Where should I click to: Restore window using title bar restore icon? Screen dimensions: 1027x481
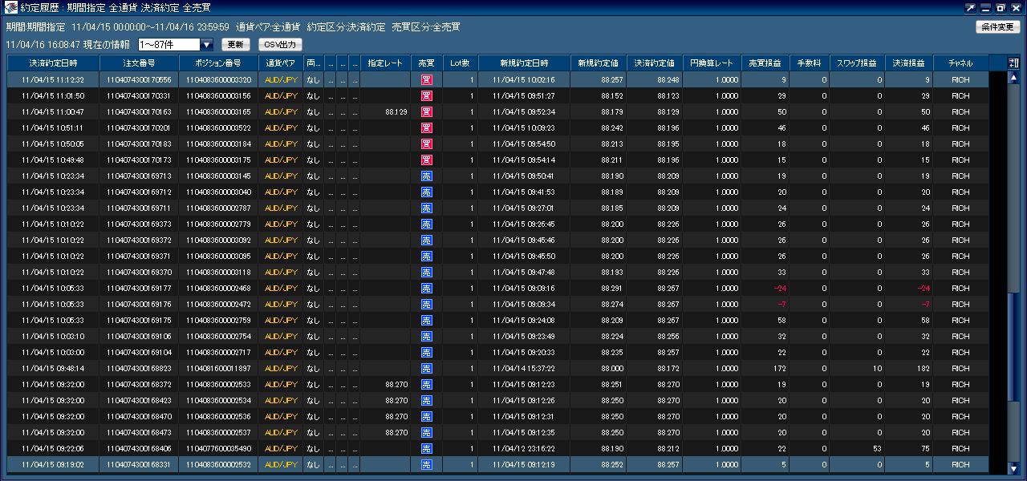(1001, 8)
